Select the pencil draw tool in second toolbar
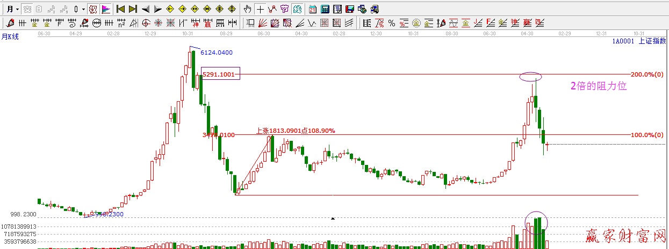Screen dimensions: 669x249 [x=9, y=23]
